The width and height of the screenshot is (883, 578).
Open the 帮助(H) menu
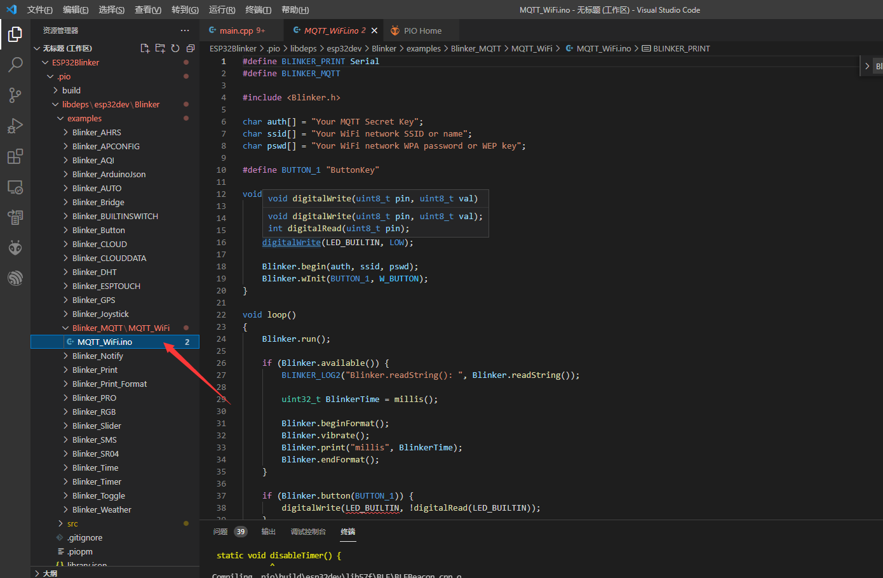point(295,10)
